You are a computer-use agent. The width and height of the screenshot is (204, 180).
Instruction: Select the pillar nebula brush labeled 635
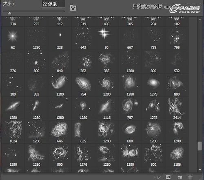tap(83, 132)
